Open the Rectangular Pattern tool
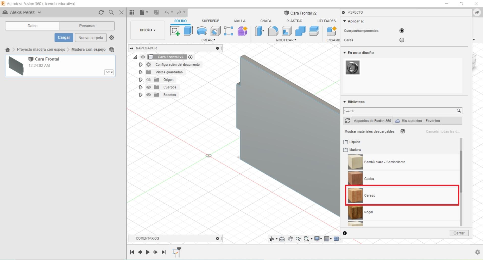The width and height of the screenshot is (483, 260). click(x=229, y=31)
